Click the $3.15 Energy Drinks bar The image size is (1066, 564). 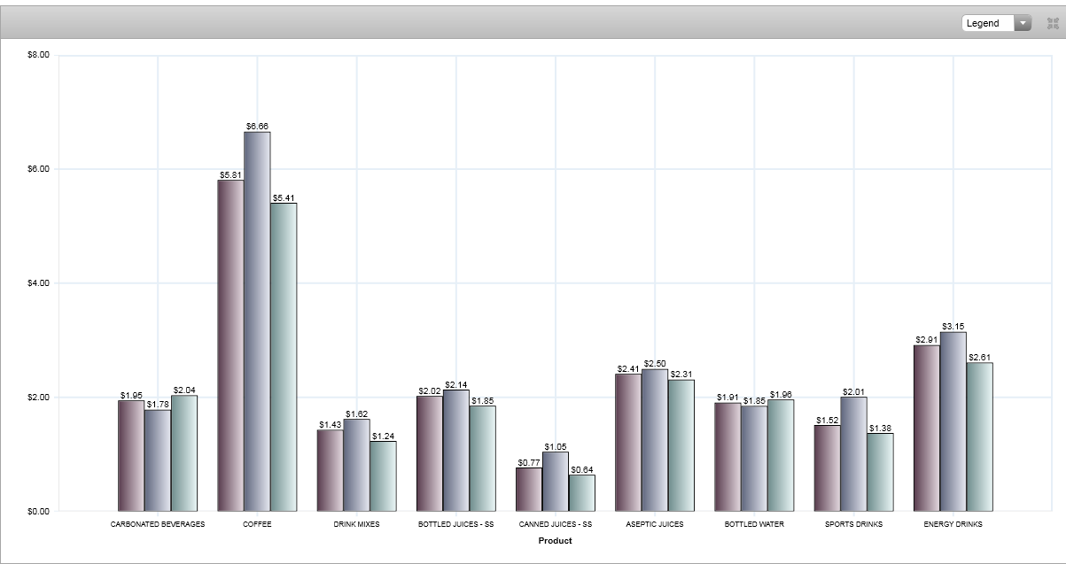point(953,421)
